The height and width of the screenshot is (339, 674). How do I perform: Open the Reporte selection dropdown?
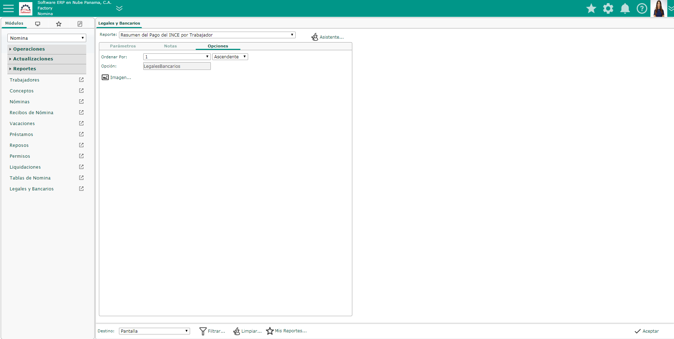tap(207, 35)
